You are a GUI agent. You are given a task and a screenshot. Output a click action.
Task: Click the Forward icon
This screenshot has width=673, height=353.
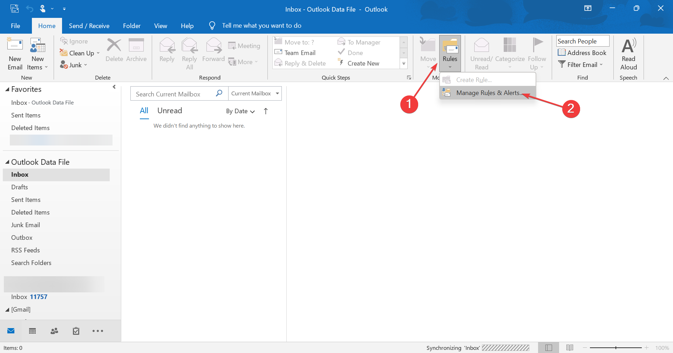pos(213,45)
